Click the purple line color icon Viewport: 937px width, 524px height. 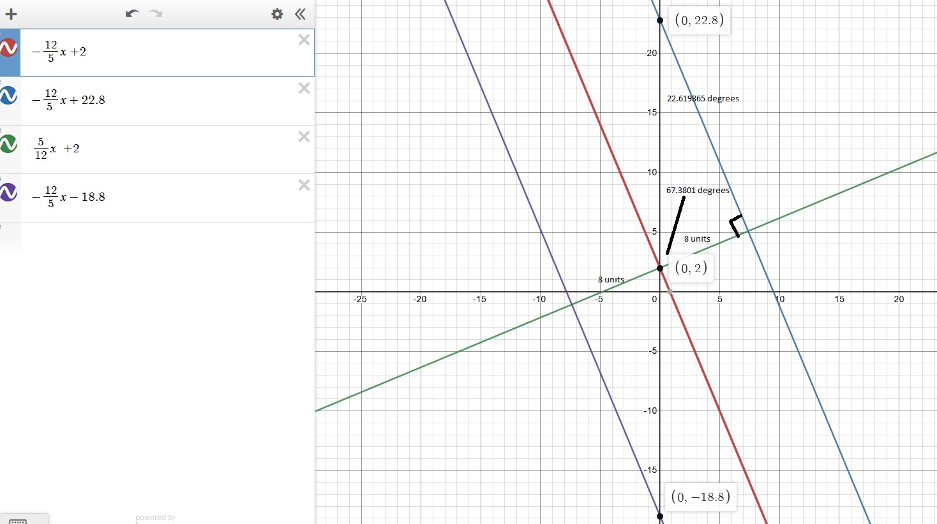click(9, 193)
